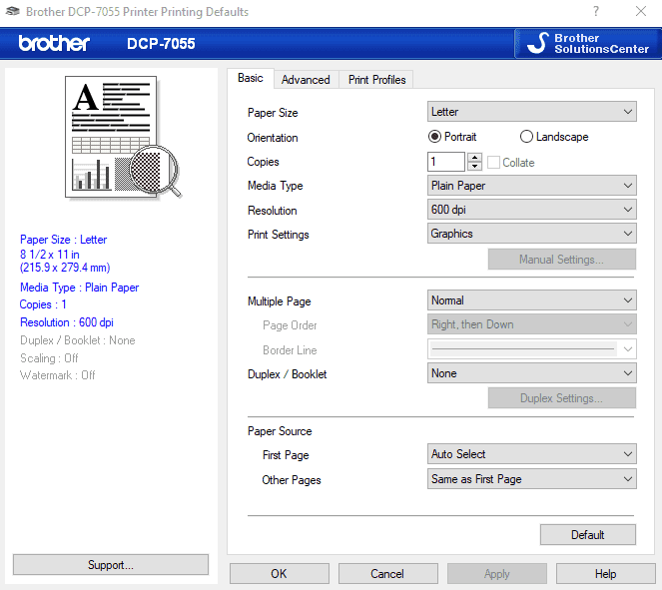Viewport: 662px width, 590px height.
Task: Click the page preview thumbnail image
Action: 119,135
